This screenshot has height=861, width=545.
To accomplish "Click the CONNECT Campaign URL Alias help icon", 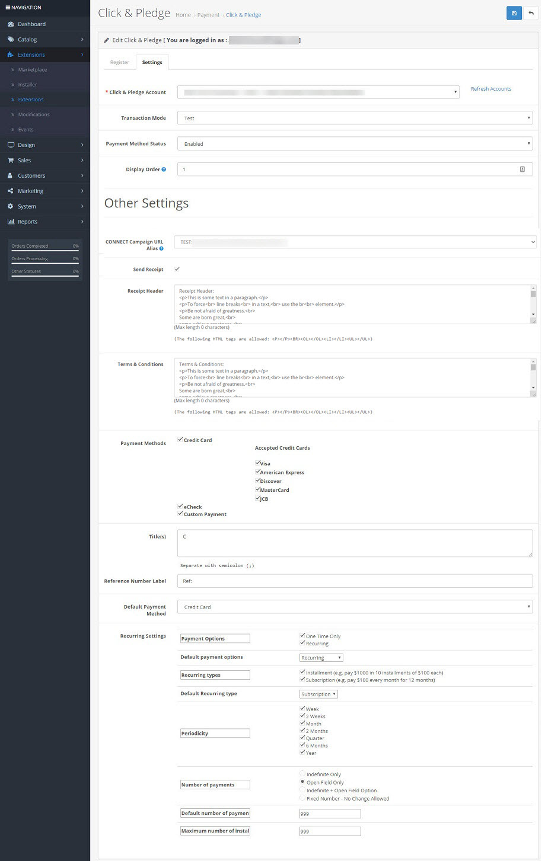I will (x=161, y=249).
